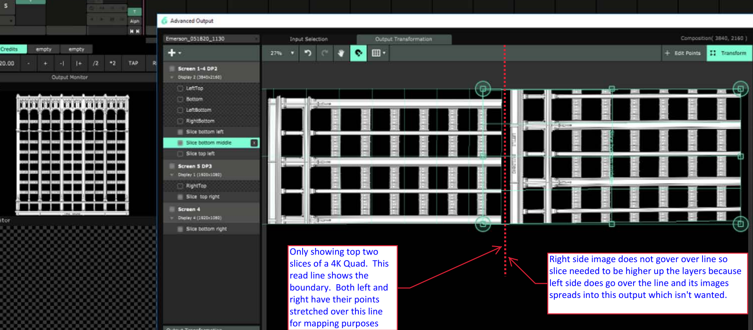Select the hand pan tool
753x330 pixels.
click(x=341, y=53)
